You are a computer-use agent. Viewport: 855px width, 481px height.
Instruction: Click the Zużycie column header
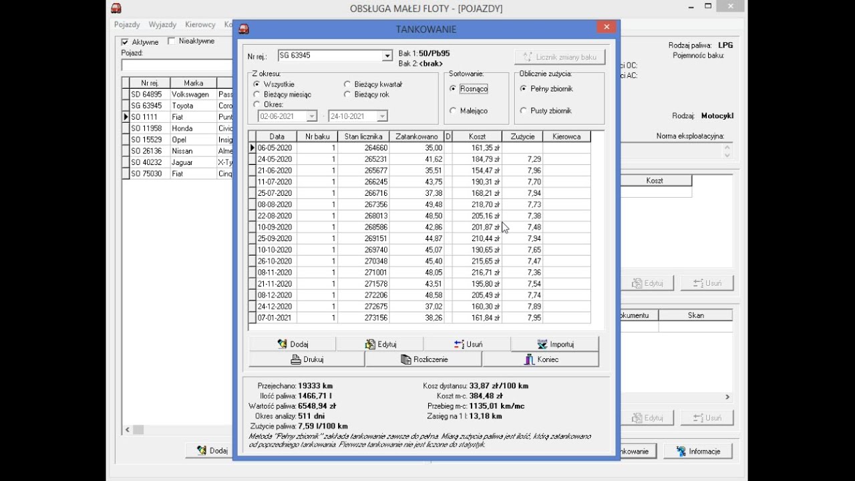pos(522,136)
